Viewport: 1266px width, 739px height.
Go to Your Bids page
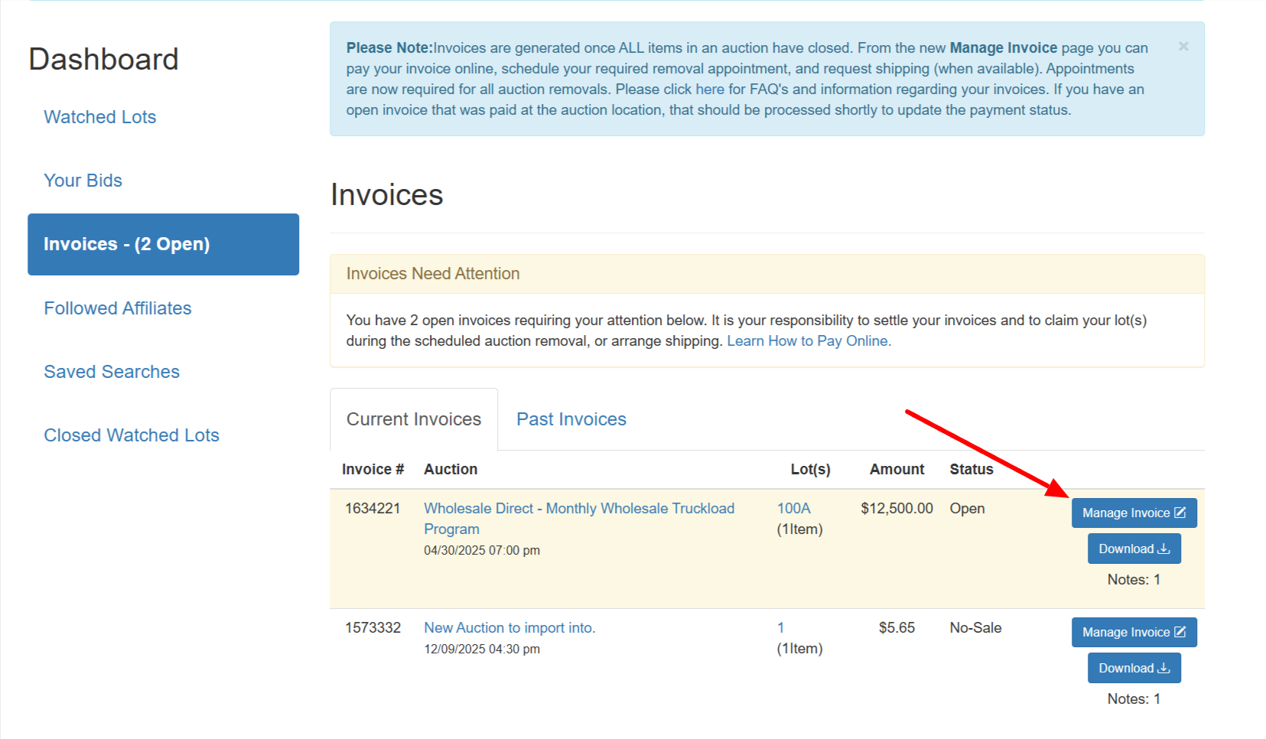(83, 181)
